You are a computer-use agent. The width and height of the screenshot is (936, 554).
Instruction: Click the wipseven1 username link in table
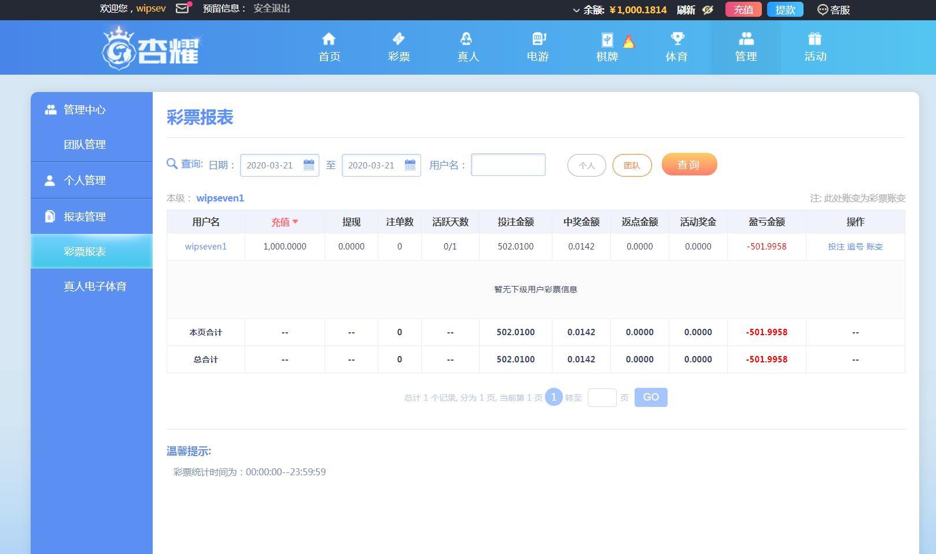205,247
